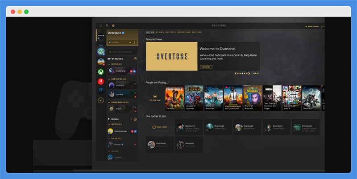
Task: Click the add circle icon beside My Parties
Action: 135,59
